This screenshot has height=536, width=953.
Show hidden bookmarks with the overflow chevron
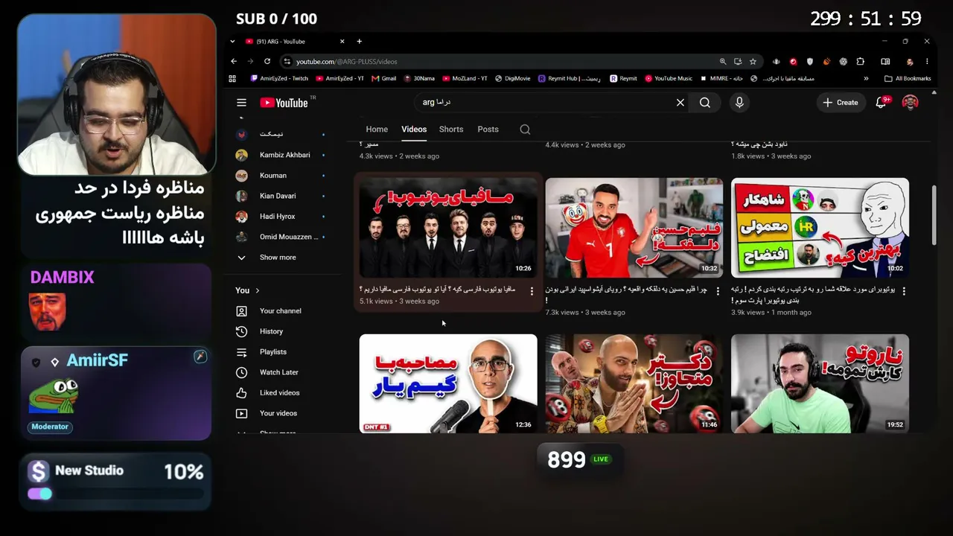coord(866,78)
